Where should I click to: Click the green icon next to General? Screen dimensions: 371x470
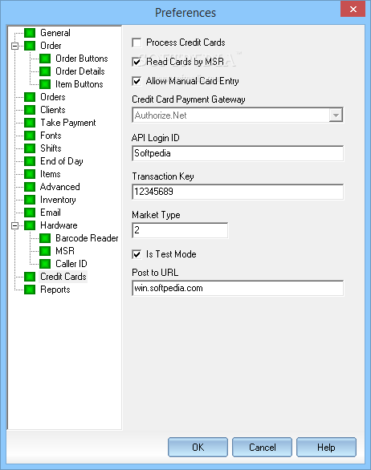coord(30,33)
